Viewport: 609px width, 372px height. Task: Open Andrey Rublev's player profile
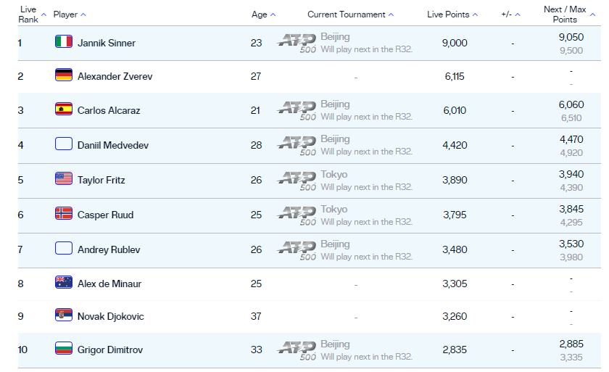(109, 249)
